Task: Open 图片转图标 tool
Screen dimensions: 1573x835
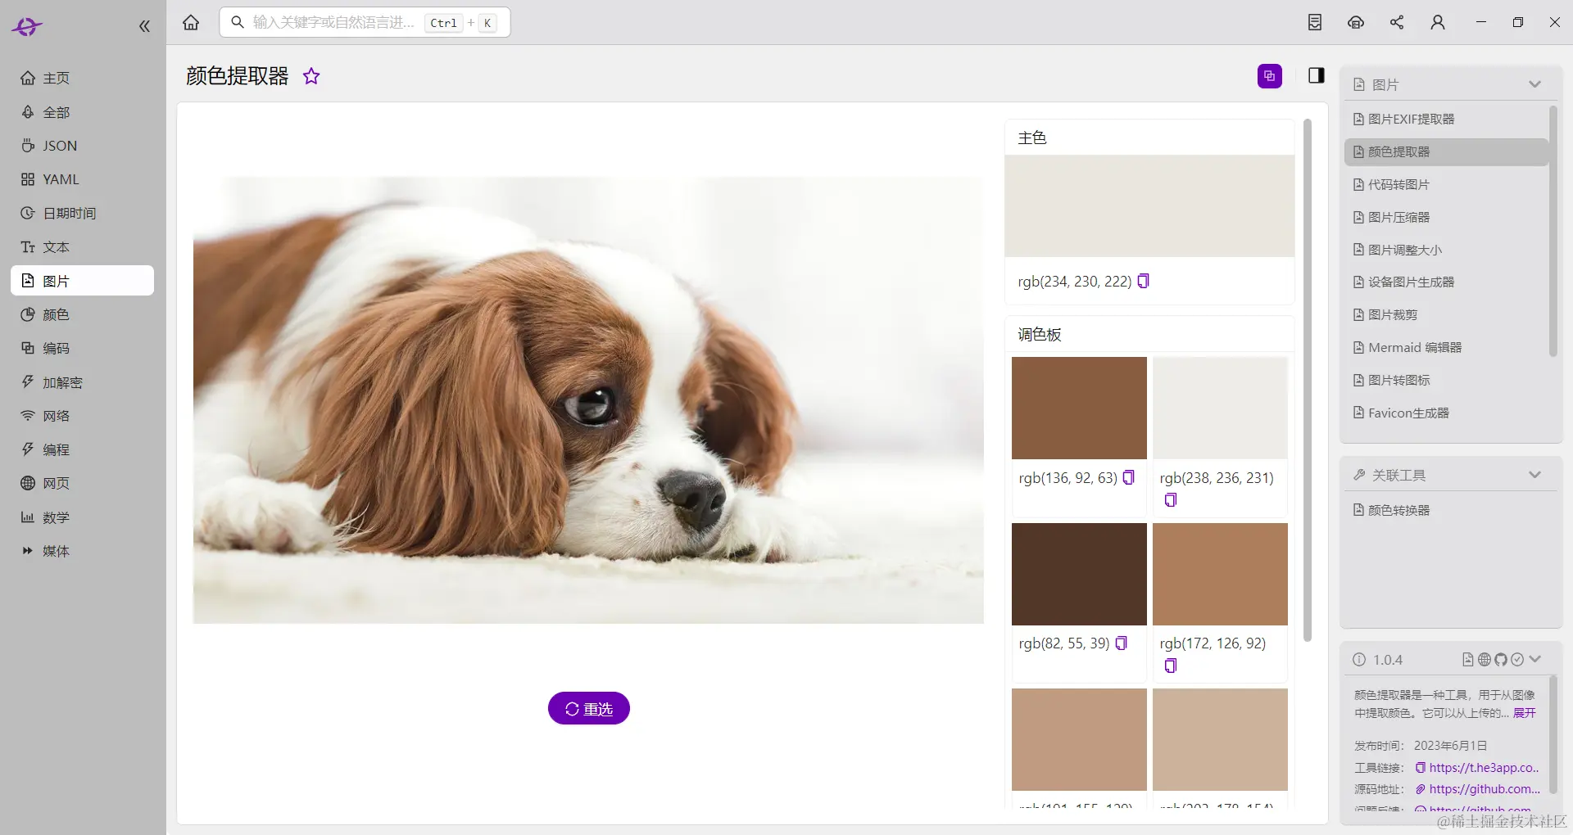Action: pos(1446,381)
